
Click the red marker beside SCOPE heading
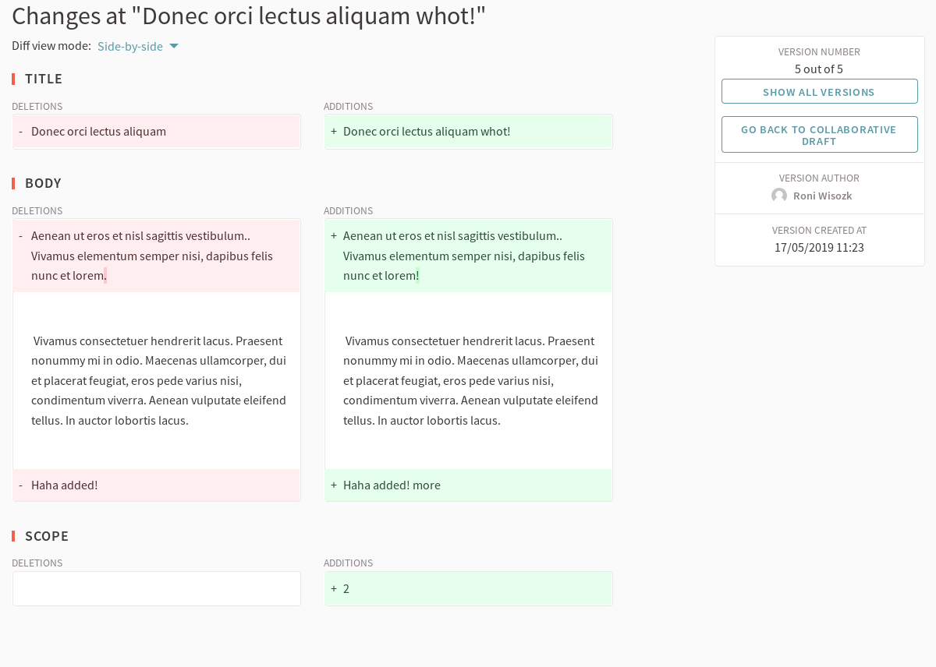(x=12, y=536)
